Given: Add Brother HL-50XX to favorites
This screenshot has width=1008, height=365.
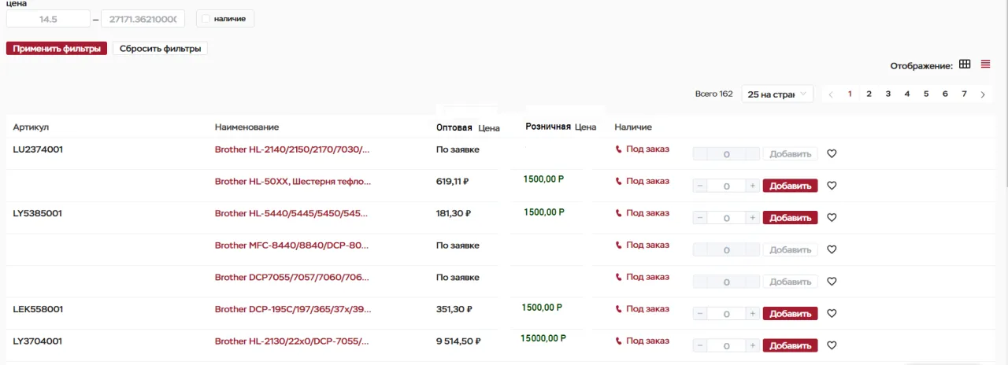Looking at the screenshot, I should click(832, 186).
